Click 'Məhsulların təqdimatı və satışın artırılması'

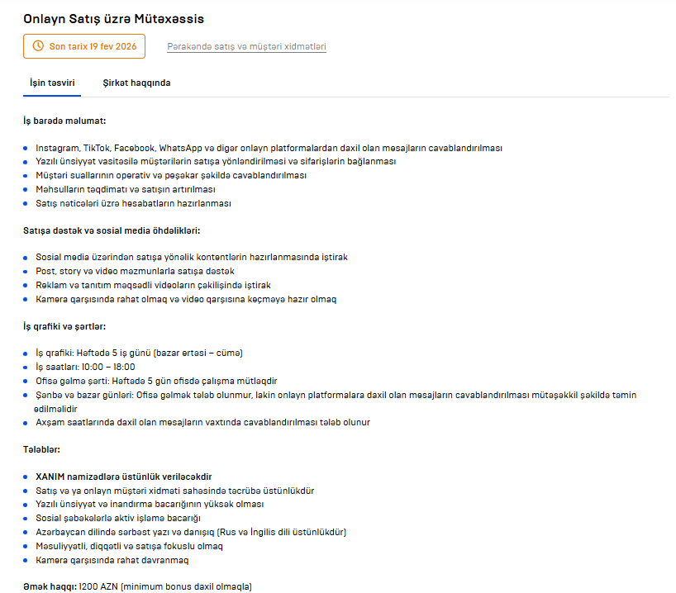coord(126,190)
